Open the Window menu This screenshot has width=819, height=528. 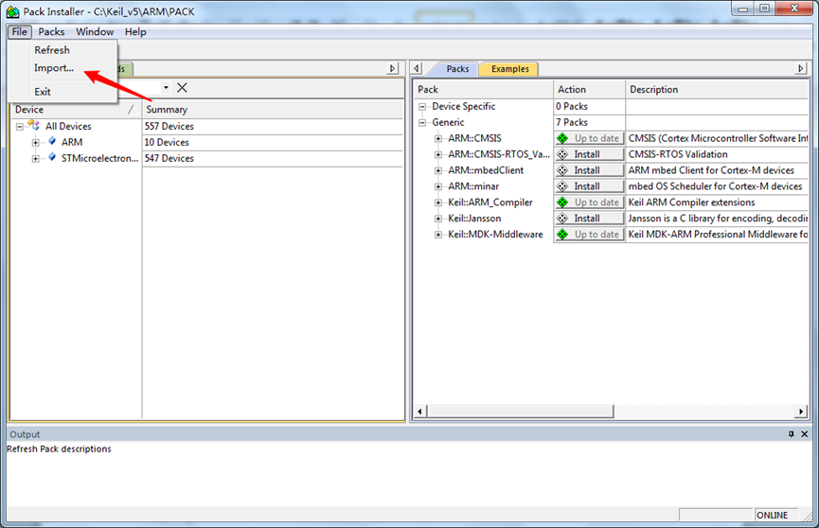95,32
